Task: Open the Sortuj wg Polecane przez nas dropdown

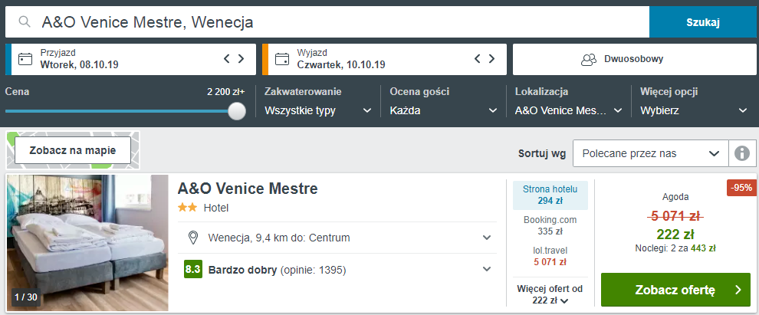Action: click(x=651, y=153)
